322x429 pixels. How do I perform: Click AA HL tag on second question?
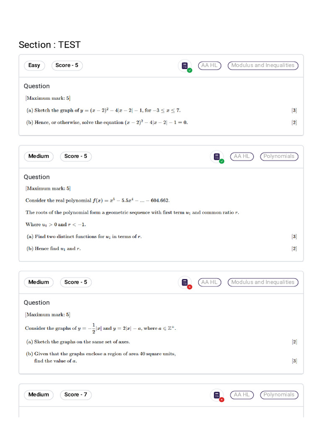coord(242,156)
